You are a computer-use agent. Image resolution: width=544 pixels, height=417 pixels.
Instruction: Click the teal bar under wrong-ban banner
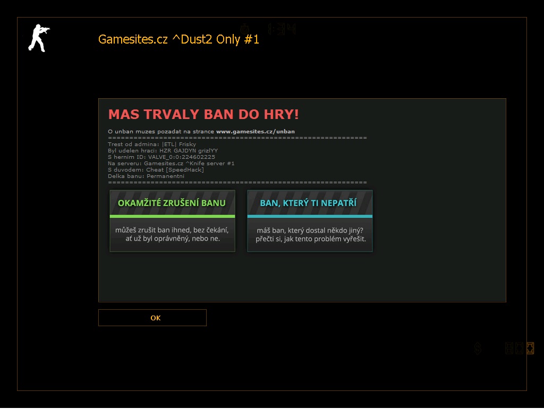(310, 216)
